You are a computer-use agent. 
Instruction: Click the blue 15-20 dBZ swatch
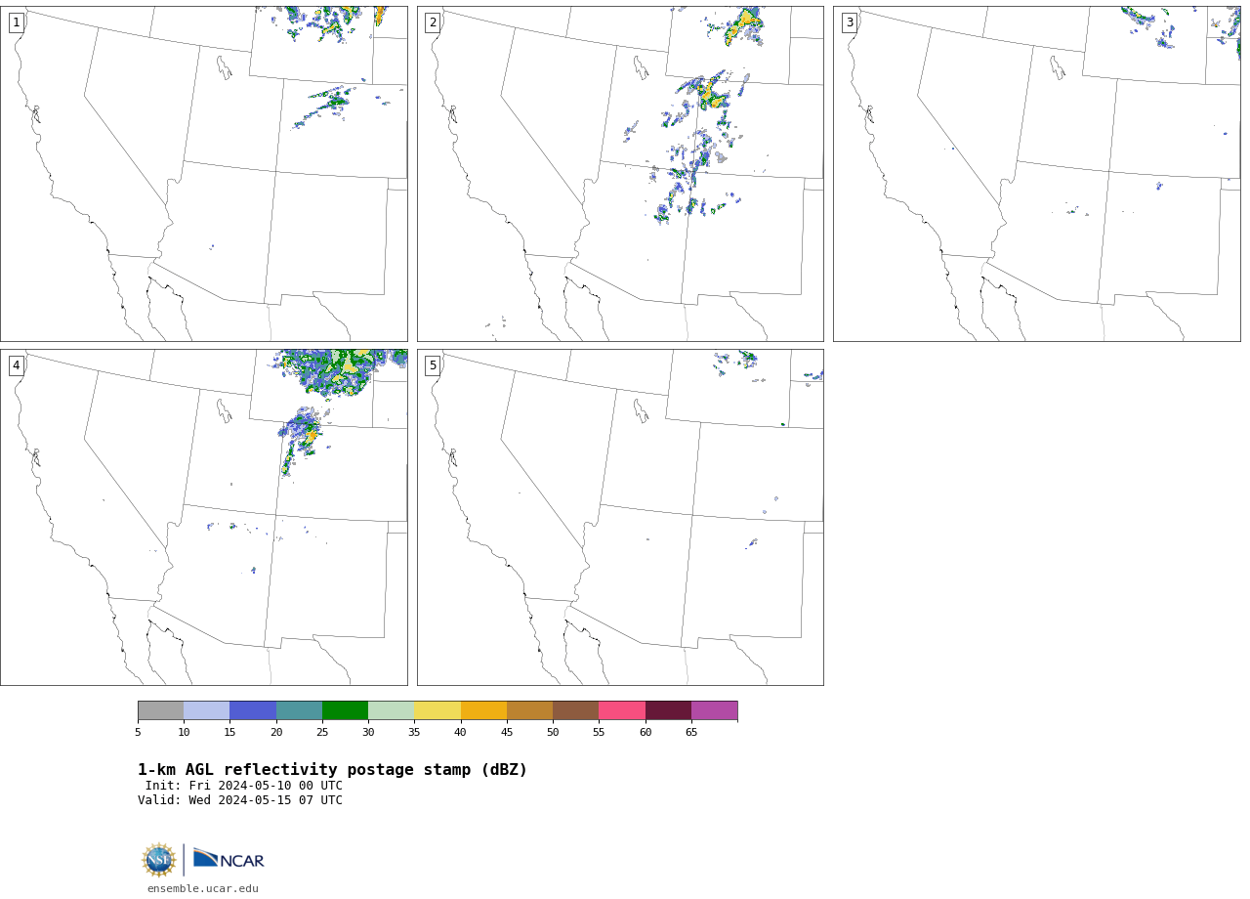(253, 710)
